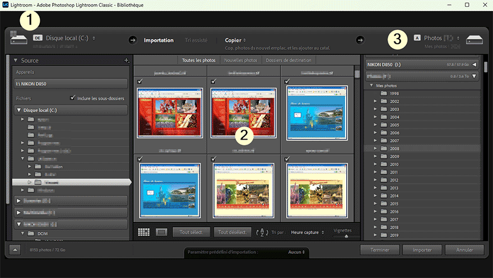The width and height of the screenshot is (493, 278).
Task: Collapse the Source panel
Action: coord(16,60)
